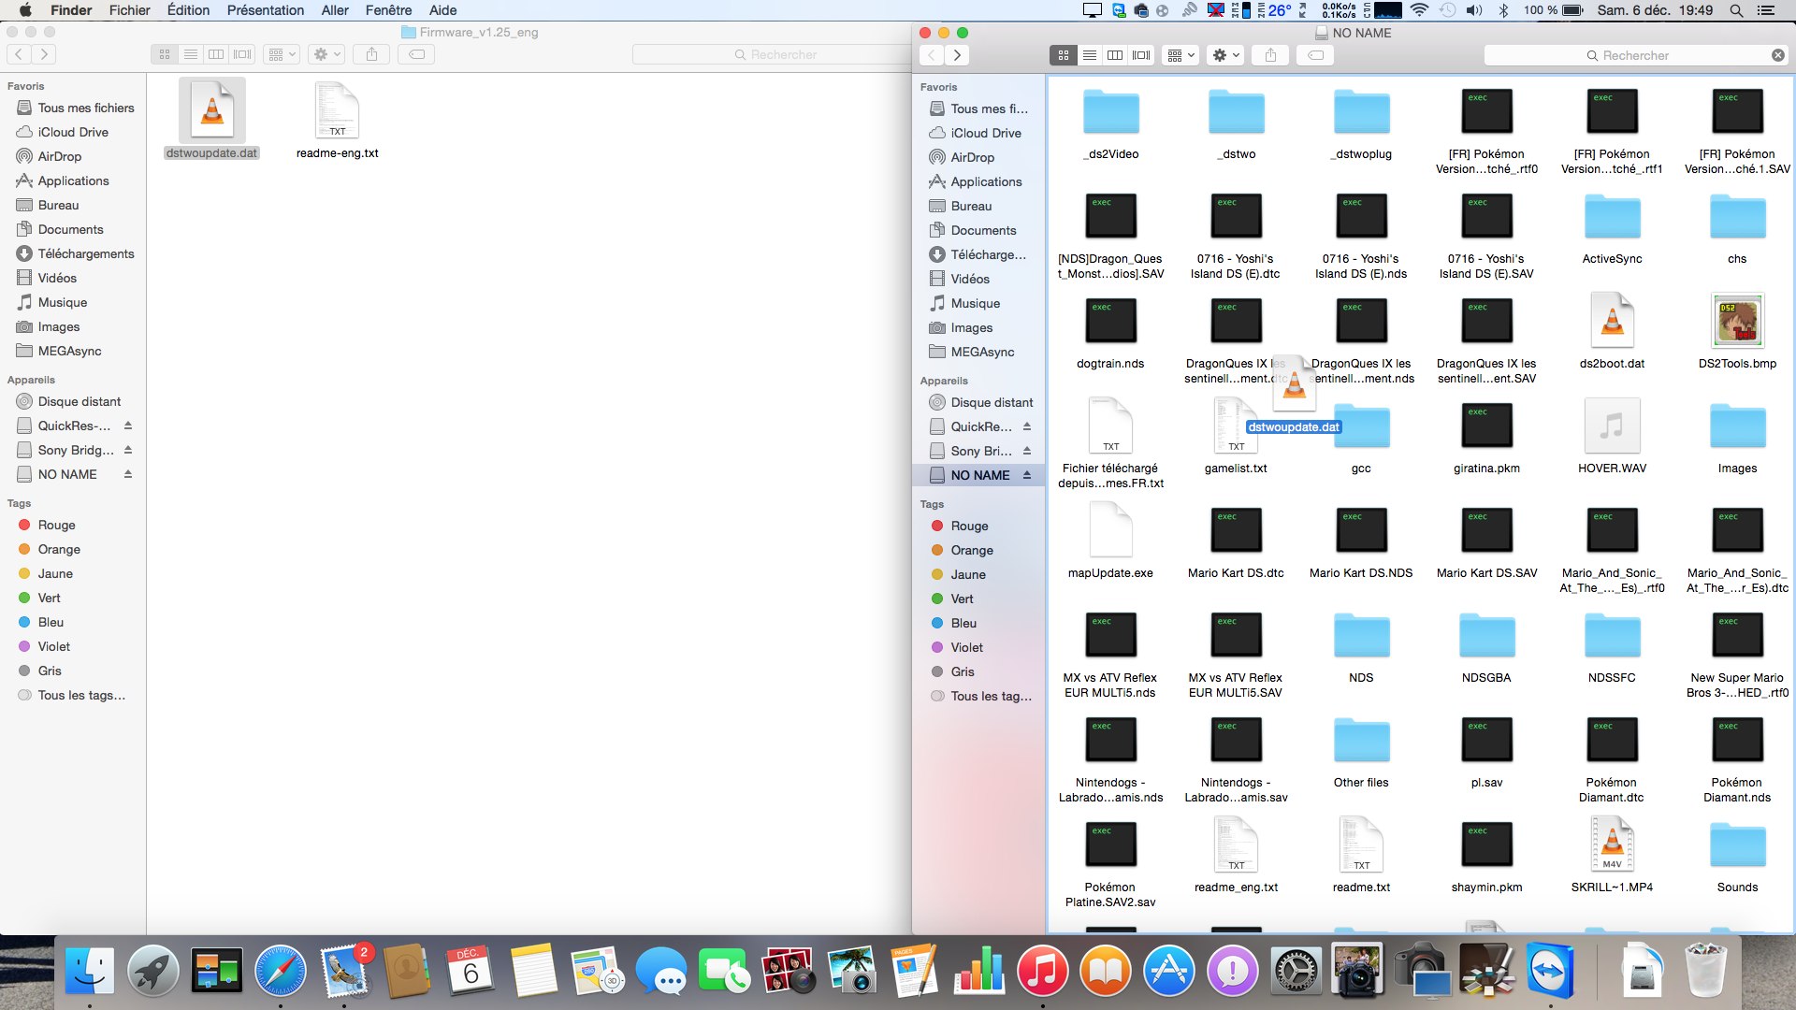The image size is (1796, 1010).
Task: Open action gear menu in Firmware window
Action: 326,54
